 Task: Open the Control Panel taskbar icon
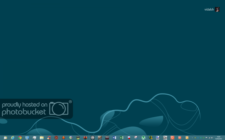(27, 137)
